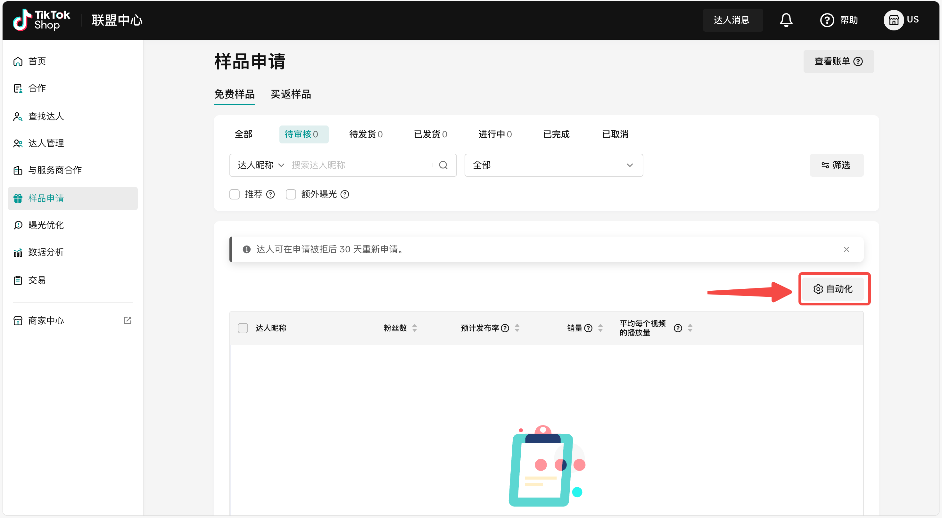Click the 预计发布率 help icon
This screenshot has width=942, height=518.
point(505,328)
